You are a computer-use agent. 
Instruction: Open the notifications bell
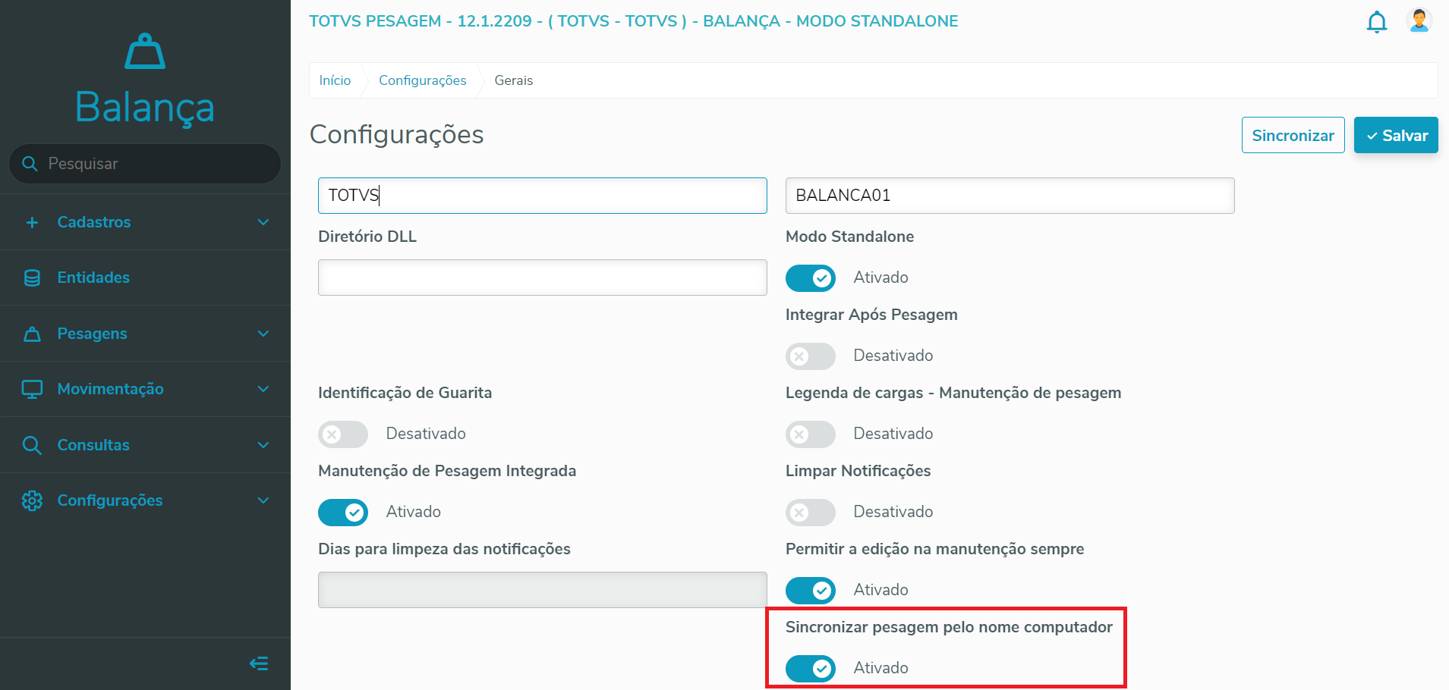coord(1377,22)
